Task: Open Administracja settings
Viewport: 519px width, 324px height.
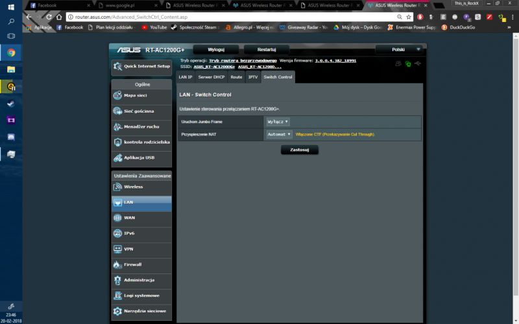Action: pos(141,280)
